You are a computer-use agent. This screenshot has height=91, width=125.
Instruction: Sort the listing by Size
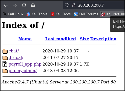pos(84,39)
